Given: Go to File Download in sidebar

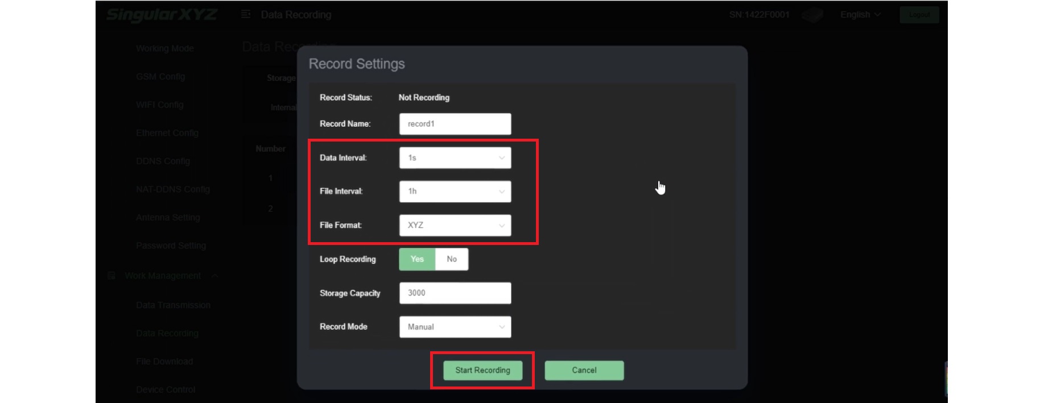Looking at the screenshot, I should [164, 362].
